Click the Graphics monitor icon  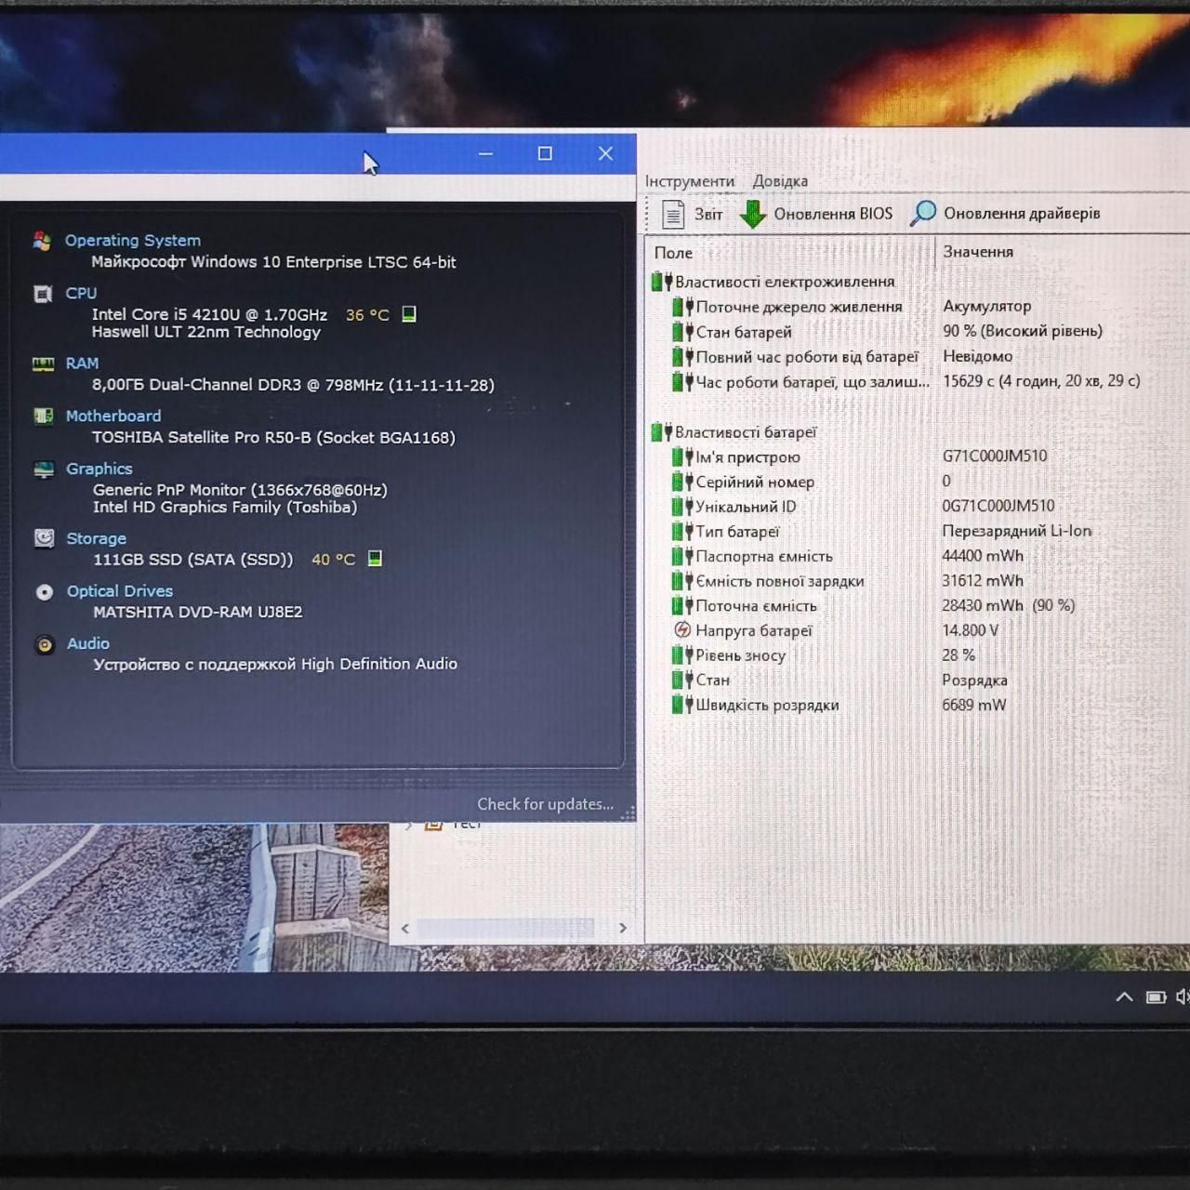click(44, 469)
